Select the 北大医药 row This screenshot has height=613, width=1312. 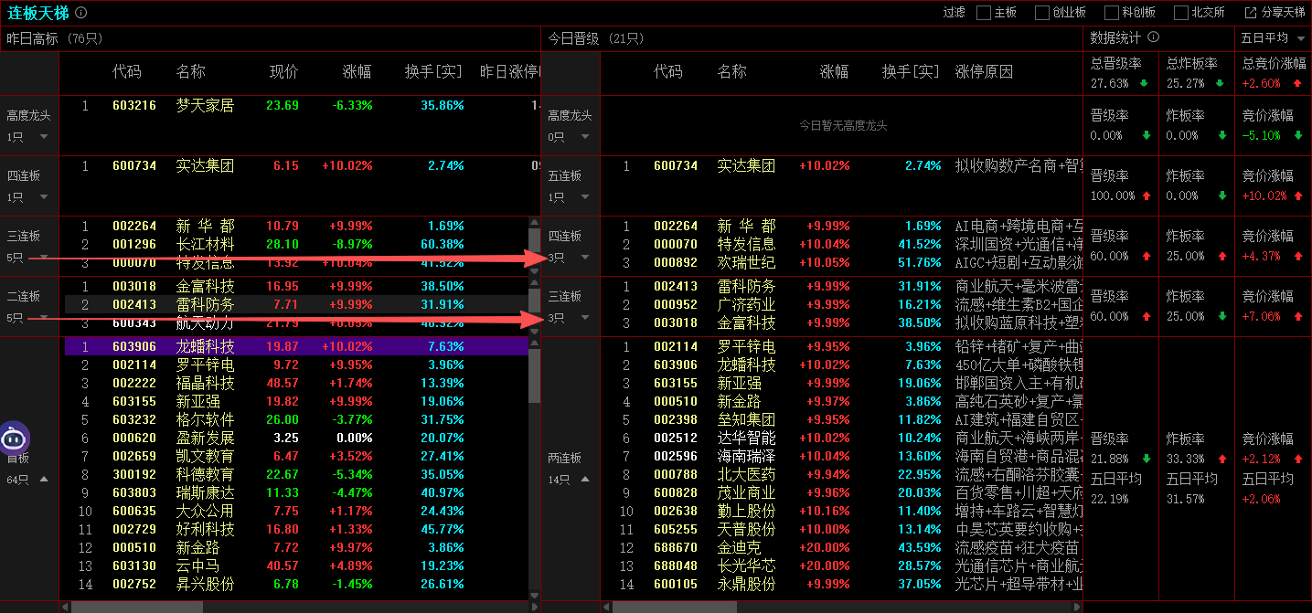coord(842,475)
